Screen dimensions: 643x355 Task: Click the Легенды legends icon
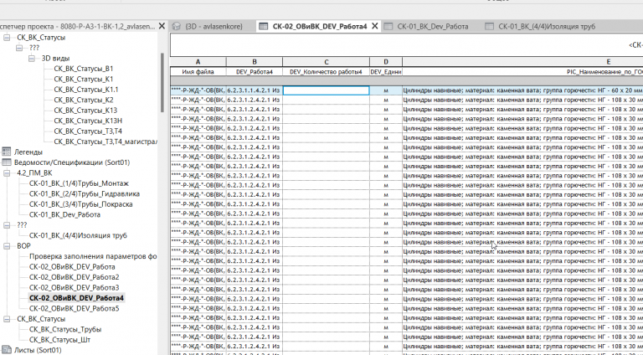coord(6,152)
